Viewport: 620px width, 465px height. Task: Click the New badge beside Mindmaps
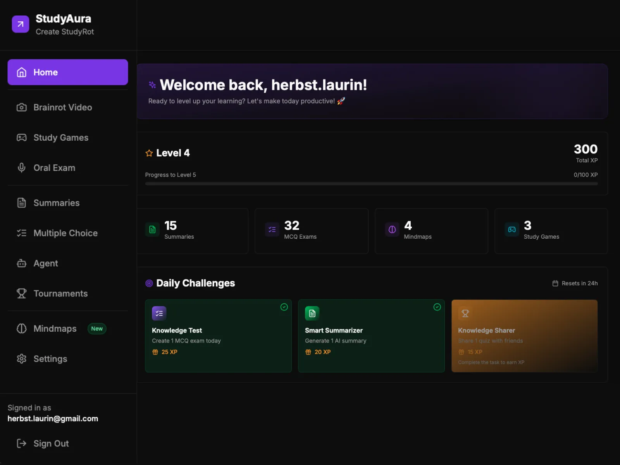97,329
